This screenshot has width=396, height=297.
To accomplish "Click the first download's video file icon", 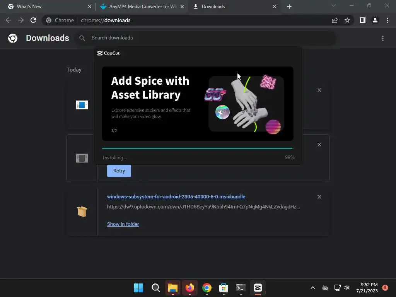I will [x=82, y=104].
